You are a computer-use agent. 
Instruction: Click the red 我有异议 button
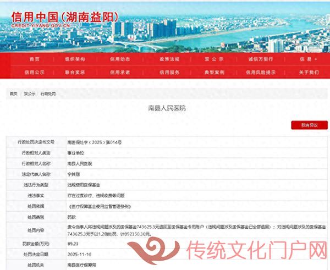tap(309, 125)
